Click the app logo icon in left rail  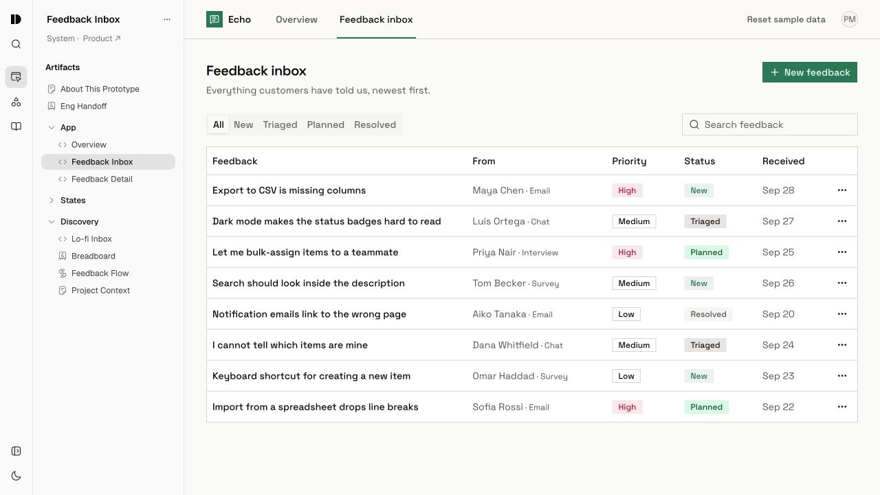click(x=16, y=19)
